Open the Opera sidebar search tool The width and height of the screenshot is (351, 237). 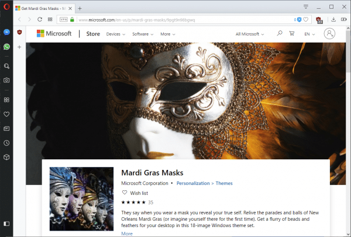(x=6, y=66)
